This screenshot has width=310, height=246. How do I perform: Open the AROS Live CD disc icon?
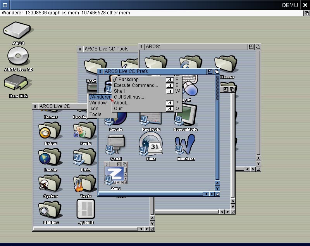coord(18,56)
